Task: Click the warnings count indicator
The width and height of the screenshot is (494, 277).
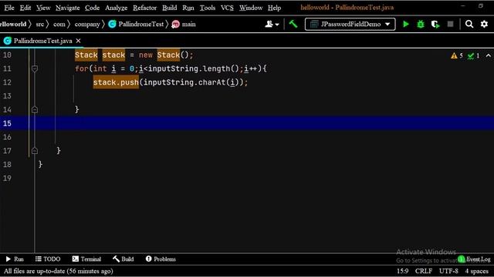Action: pyautogui.click(x=456, y=56)
